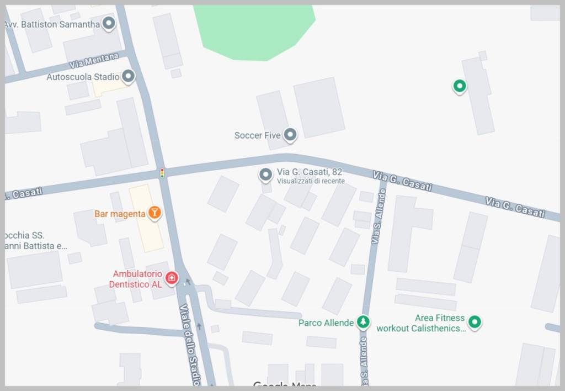
Task: Click the Parco Allende tree pin
Action: 363,321
